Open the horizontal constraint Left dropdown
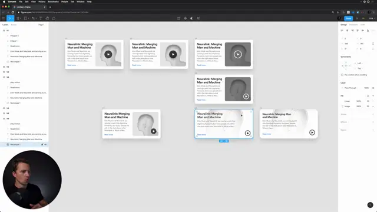Viewport: 377px width, 212px height. [360, 63]
